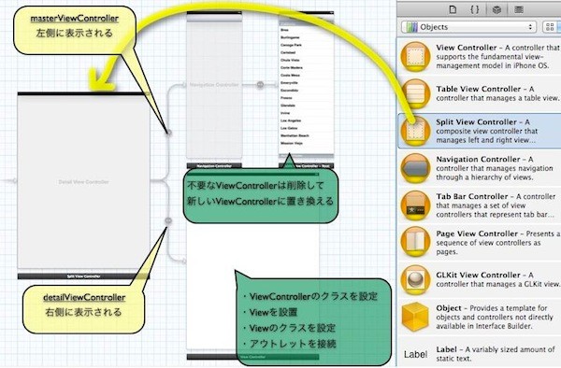Select the Fresno table row
Image resolution: width=561 pixels, height=368 pixels.
point(307,98)
